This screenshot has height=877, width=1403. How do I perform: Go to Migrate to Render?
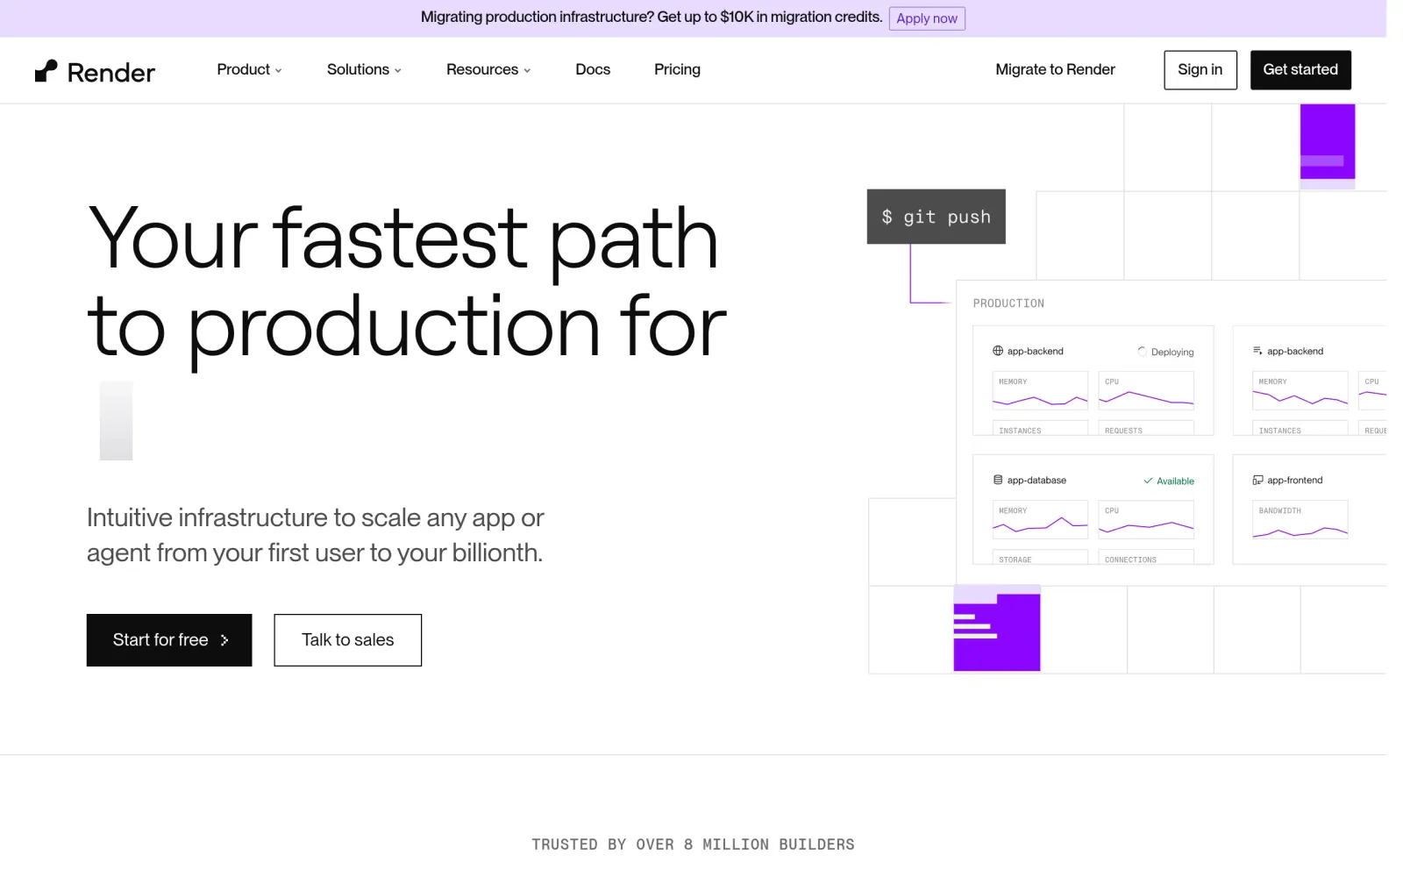click(1055, 69)
